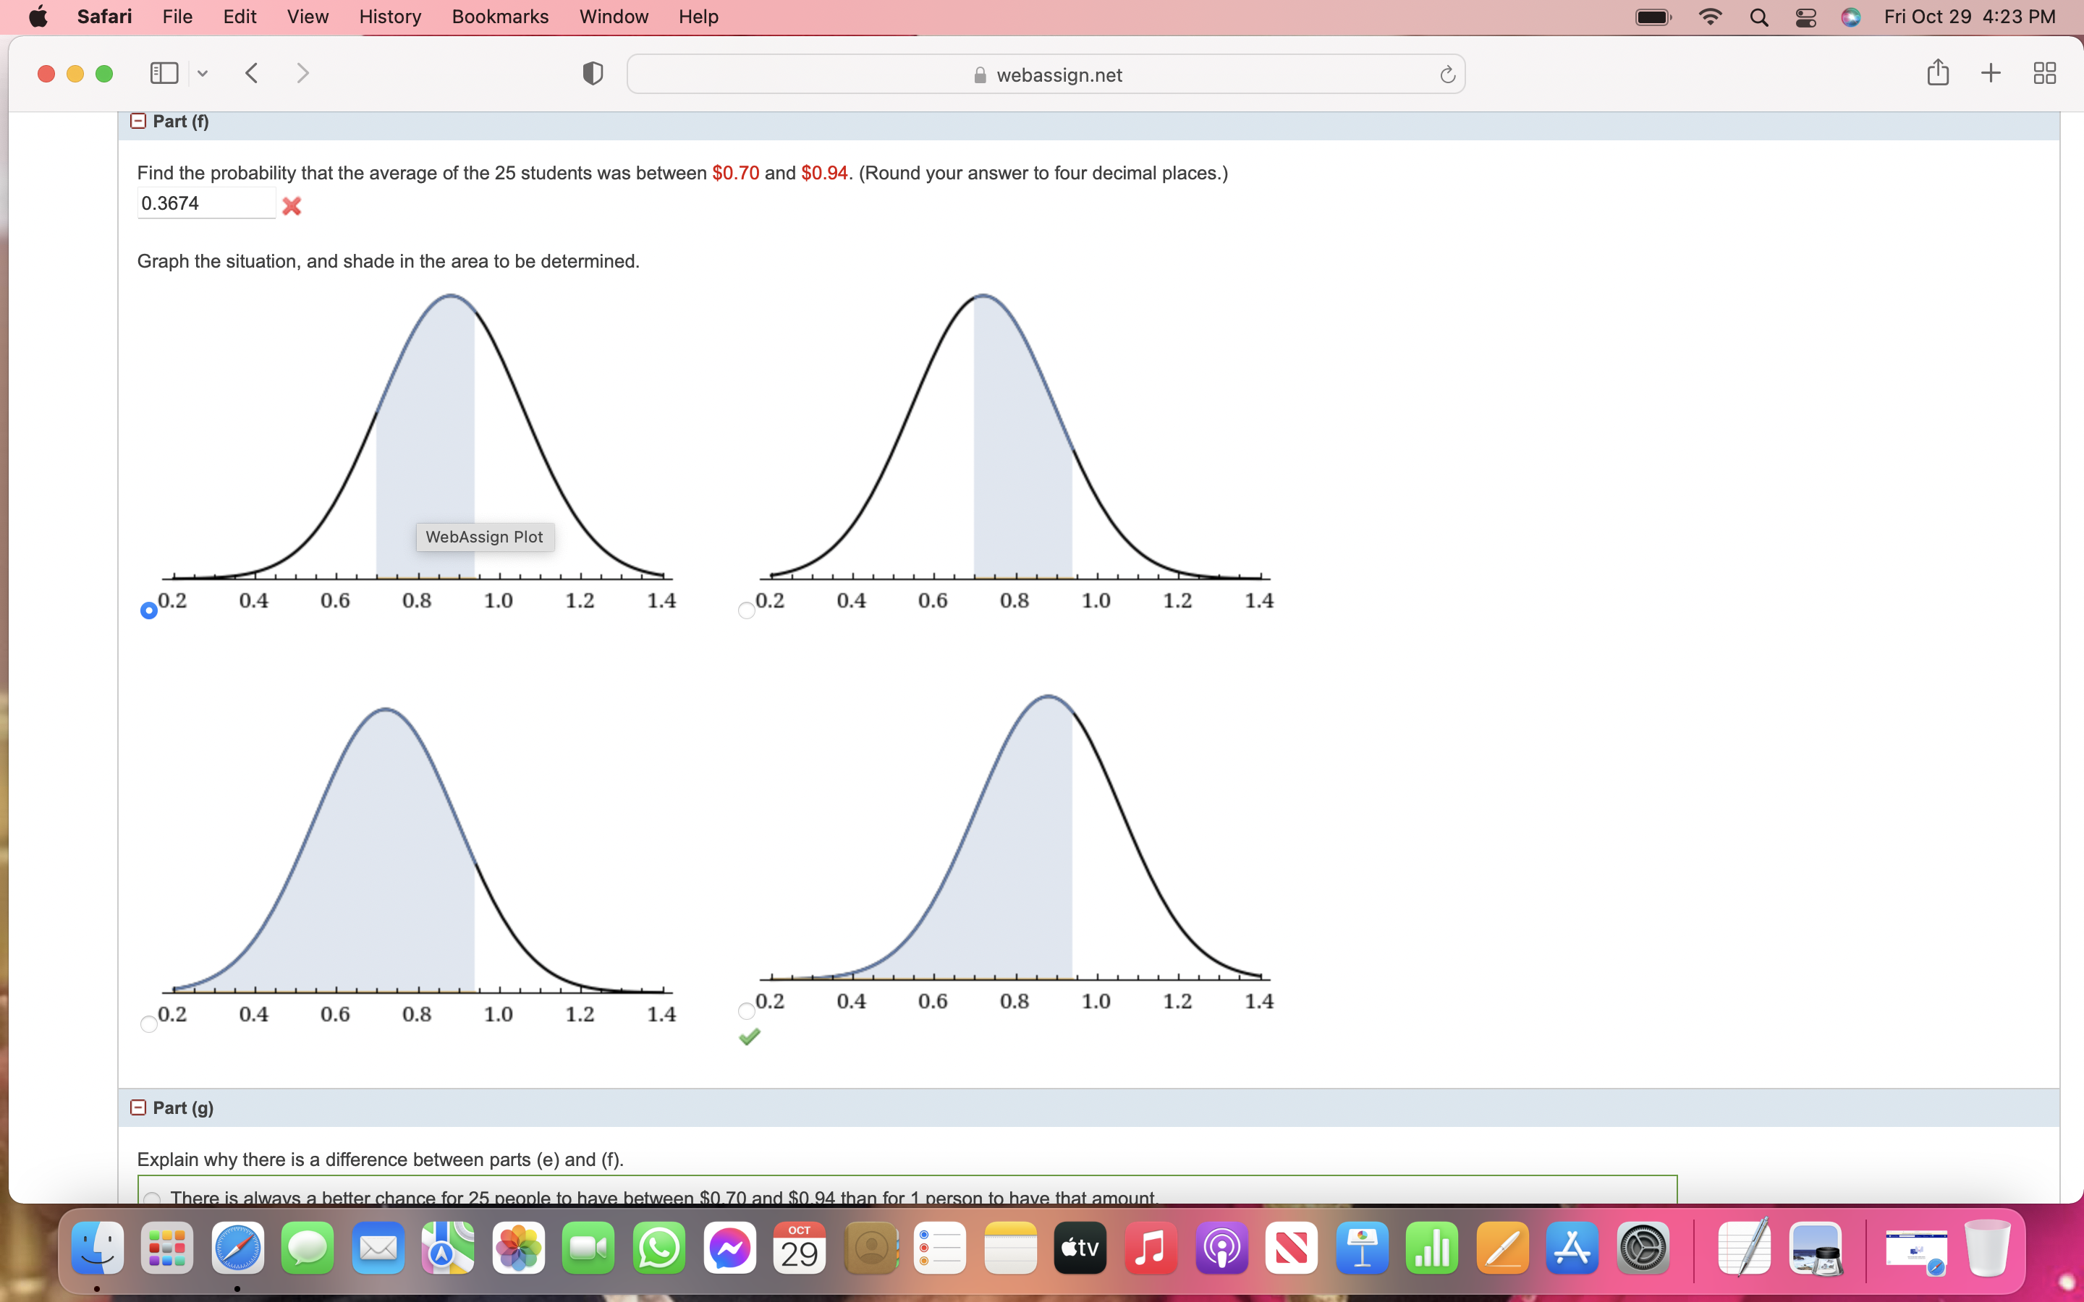Click the privacy report shield icon
Screen dimensions: 2084x1302
tap(593, 74)
